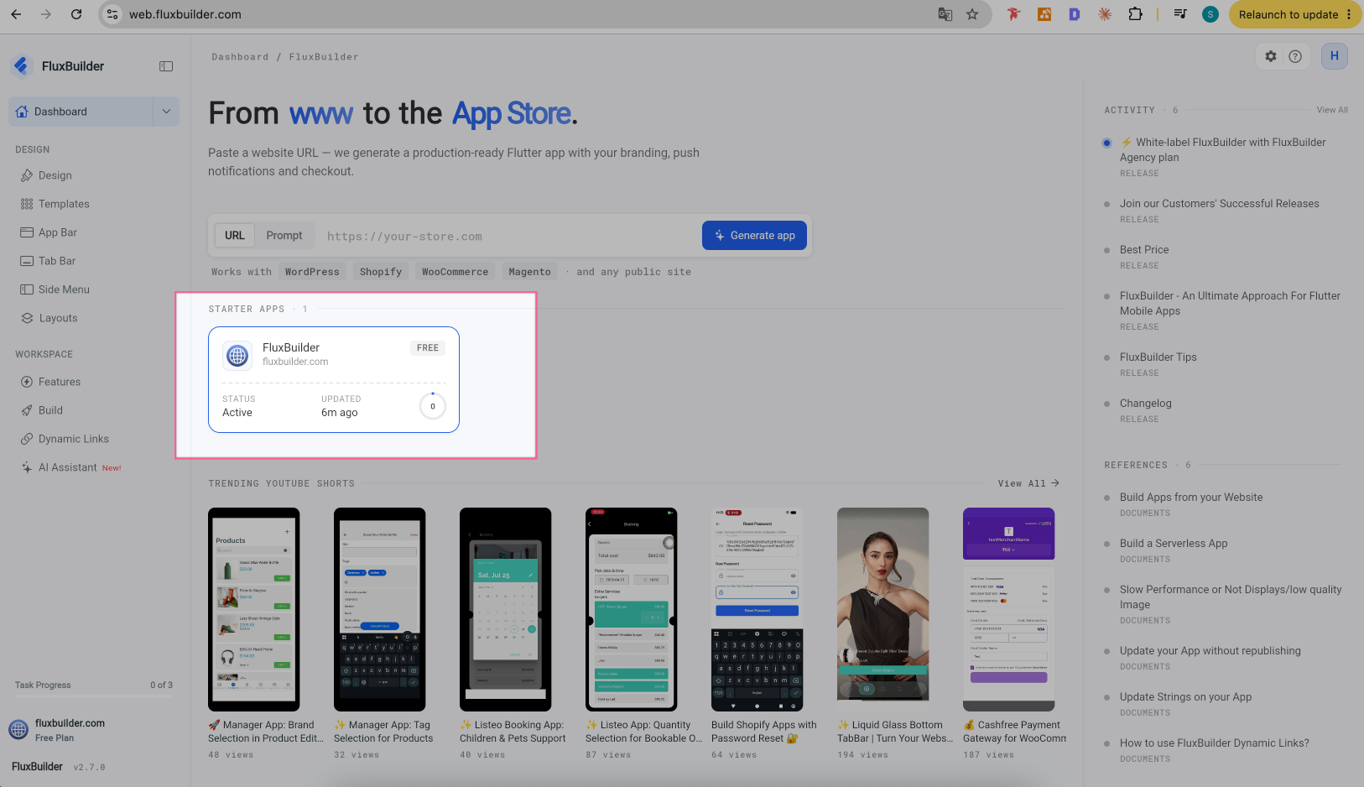Click the Templates grid icon
The image size is (1364, 787).
(x=27, y=204)
